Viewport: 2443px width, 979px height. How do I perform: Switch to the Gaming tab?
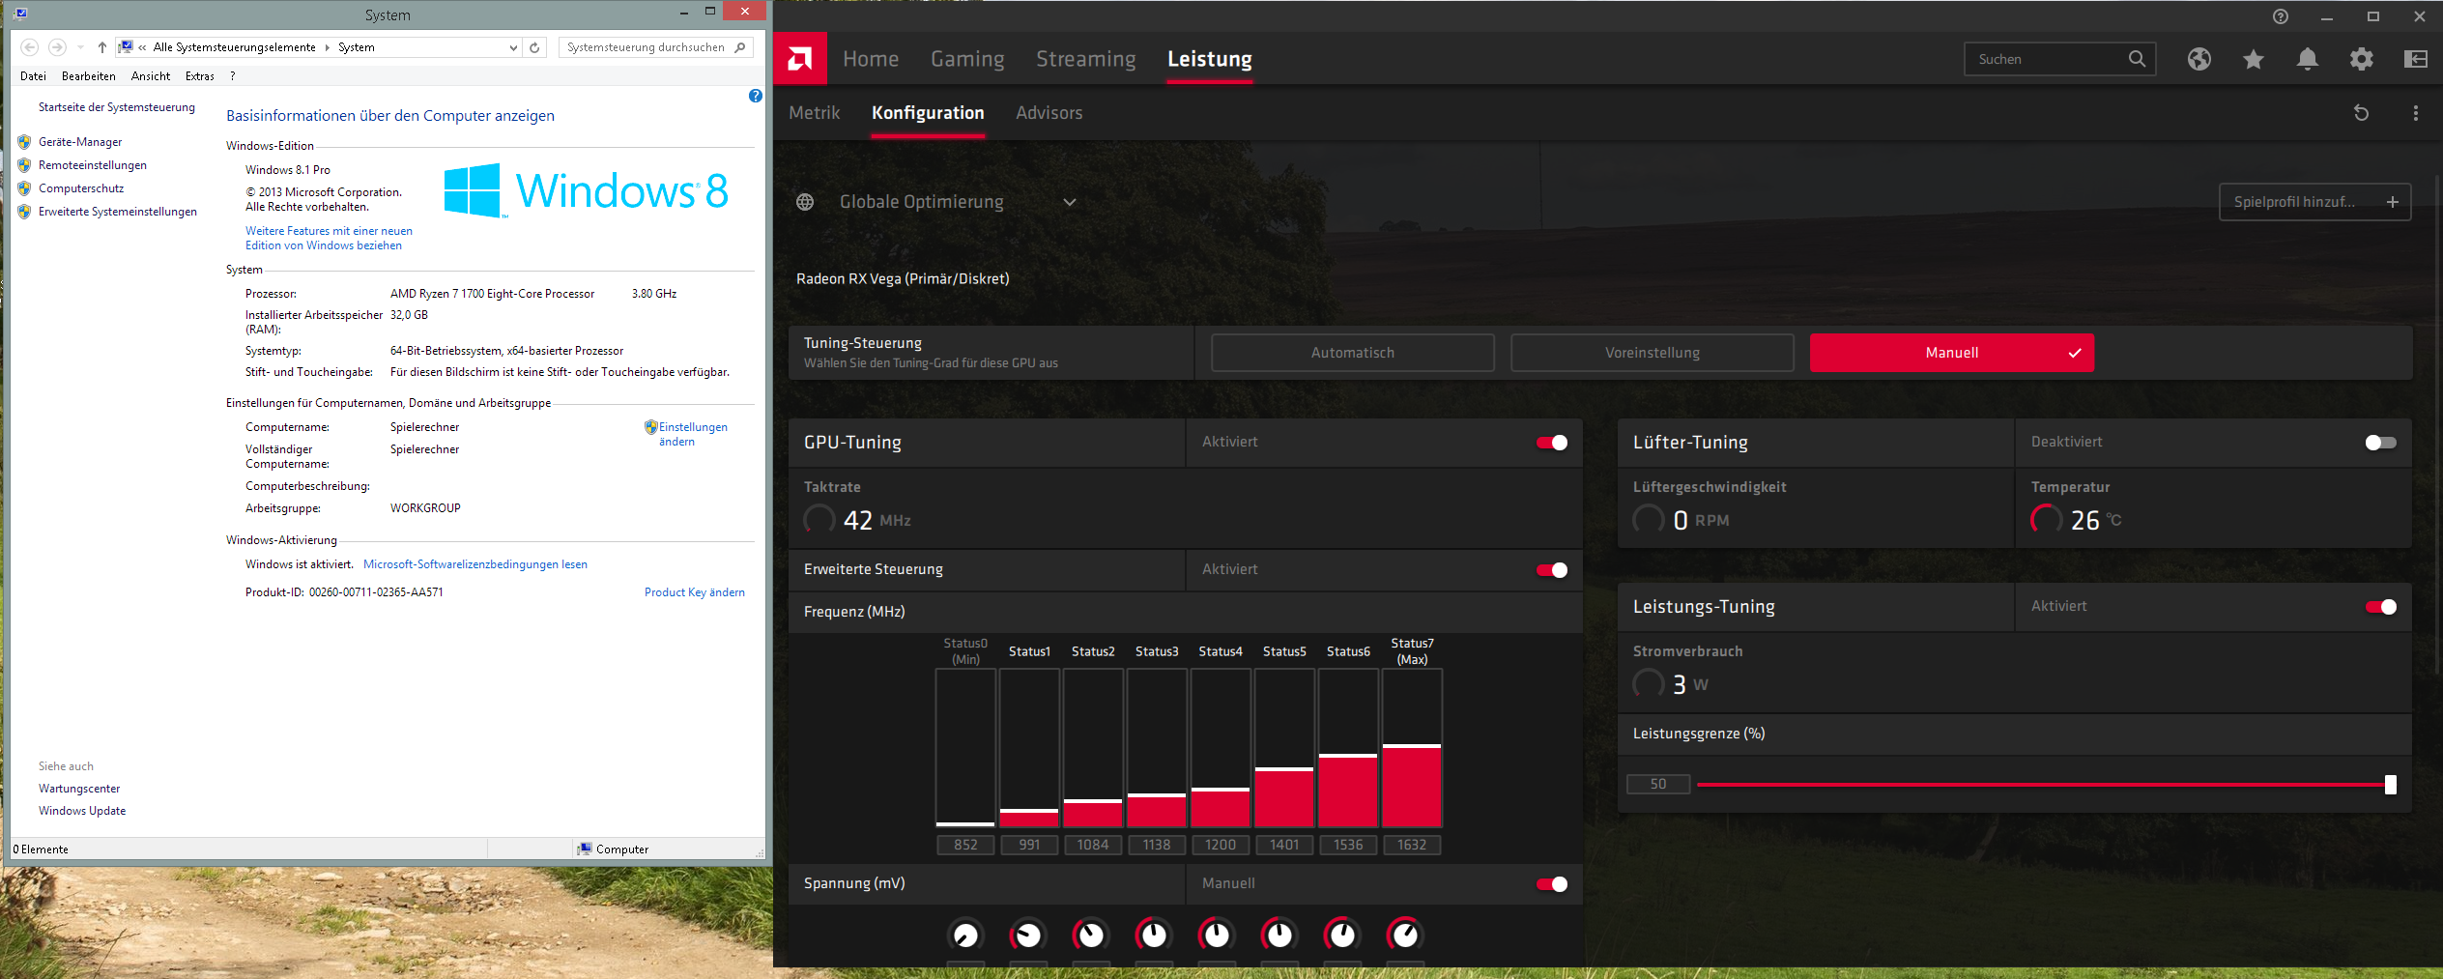(967, 59)
